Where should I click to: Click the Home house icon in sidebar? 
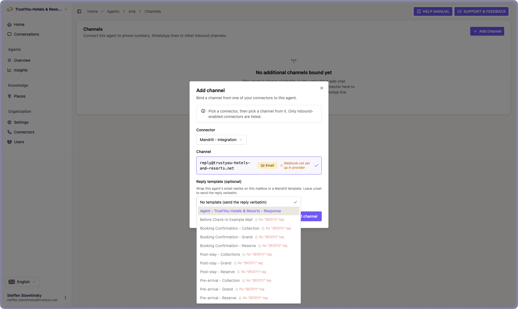pyautogui.click(x=10, y=24)
